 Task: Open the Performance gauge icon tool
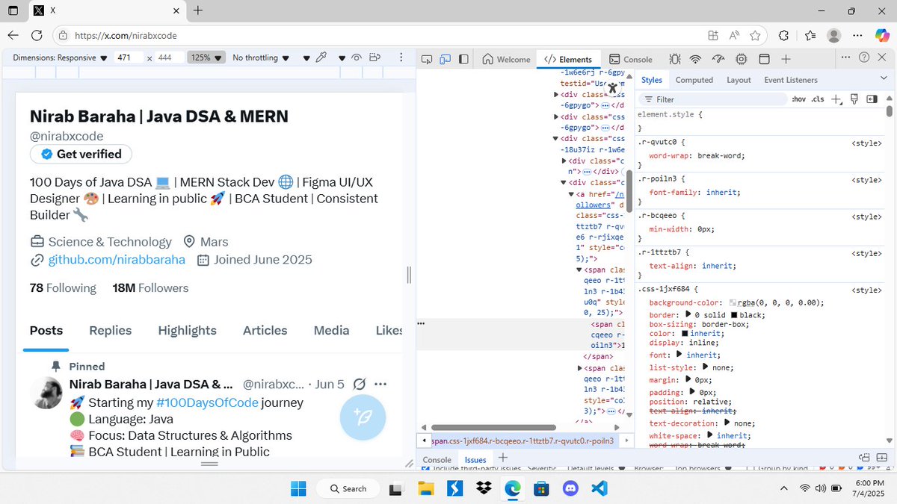tap(719, 59)
